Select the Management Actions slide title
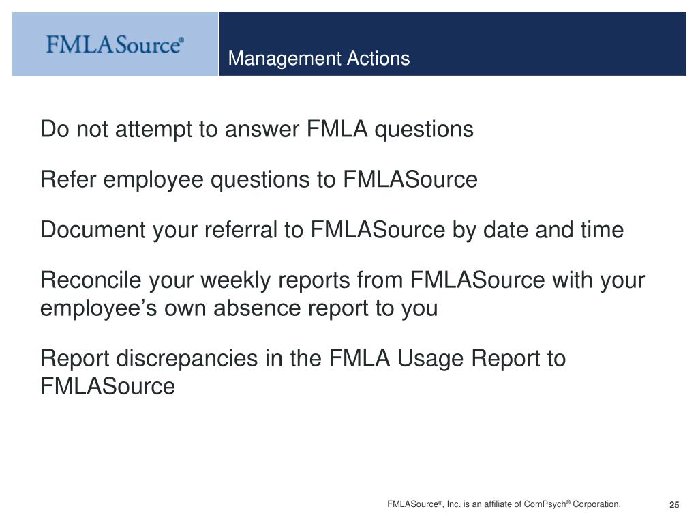 (319, 59)
